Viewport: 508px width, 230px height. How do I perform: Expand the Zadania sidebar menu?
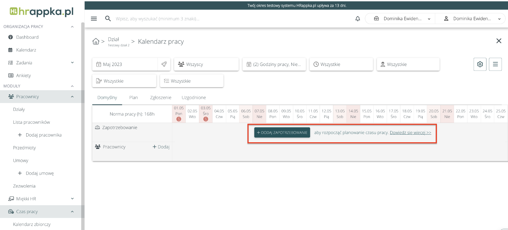pyautogui.click(x=72, y=63)
